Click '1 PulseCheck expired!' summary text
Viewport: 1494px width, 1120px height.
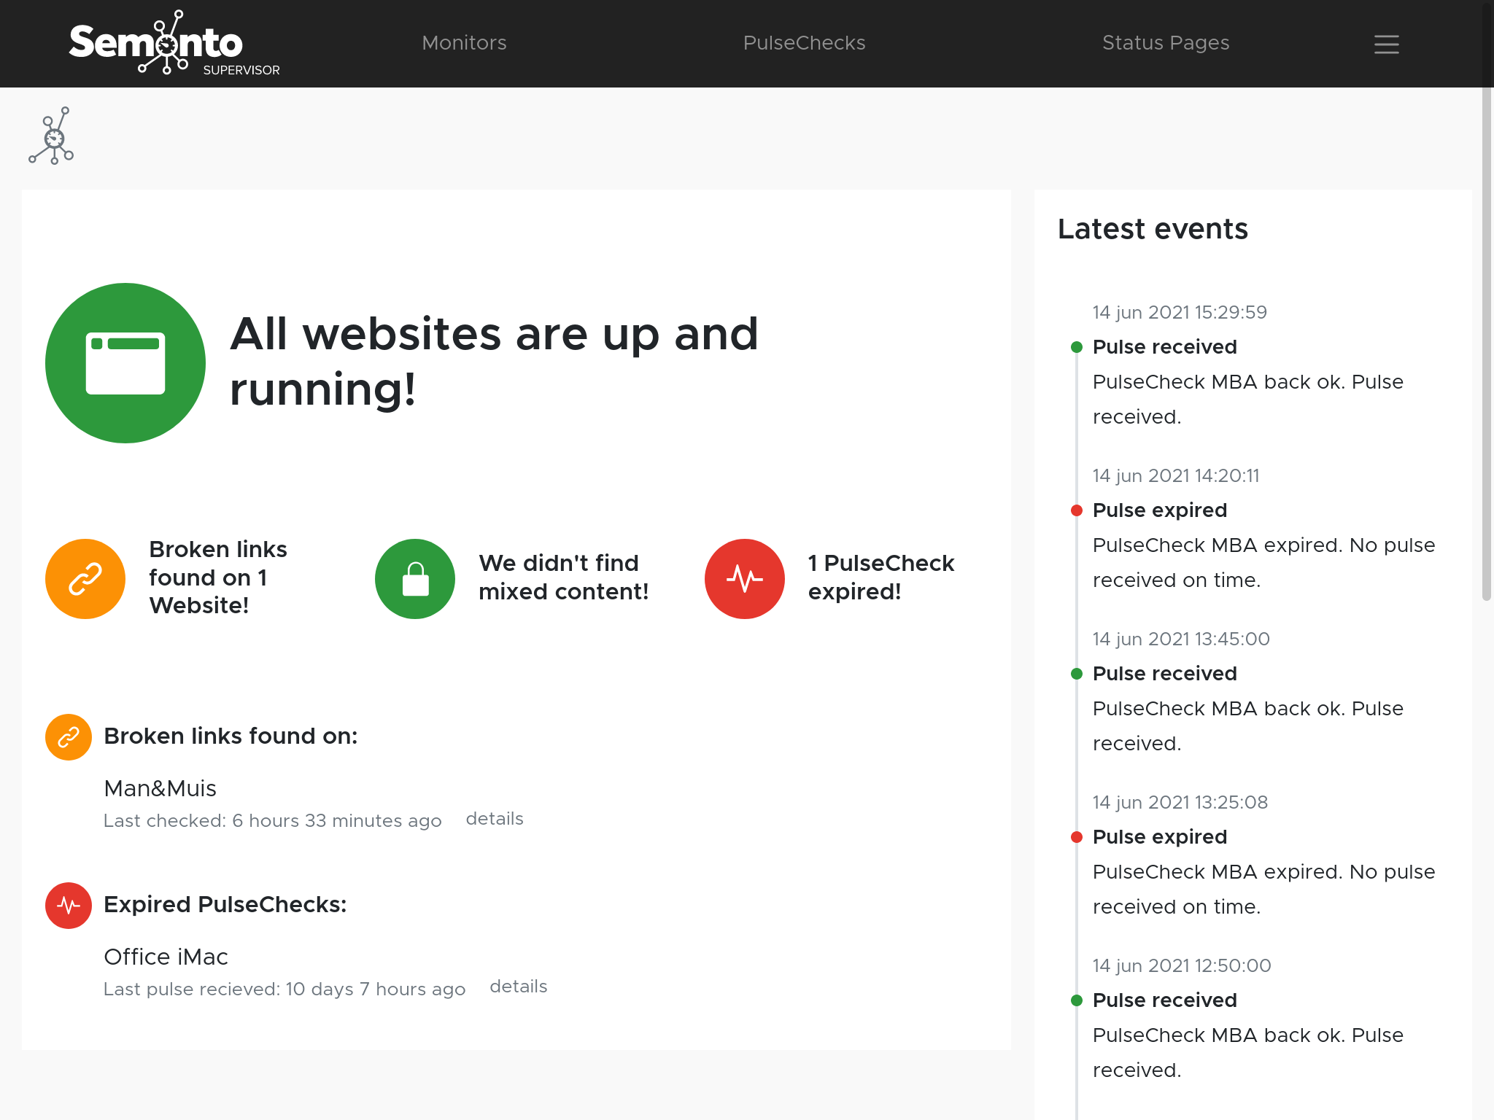click(x=880, y=577)
